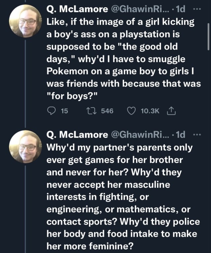Click the 546 retweet count
Viewport: 211px width, 253px height.
click(107, 111)
